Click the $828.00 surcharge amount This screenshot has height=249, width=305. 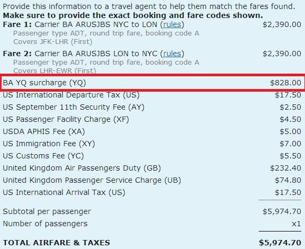point(285,83)
